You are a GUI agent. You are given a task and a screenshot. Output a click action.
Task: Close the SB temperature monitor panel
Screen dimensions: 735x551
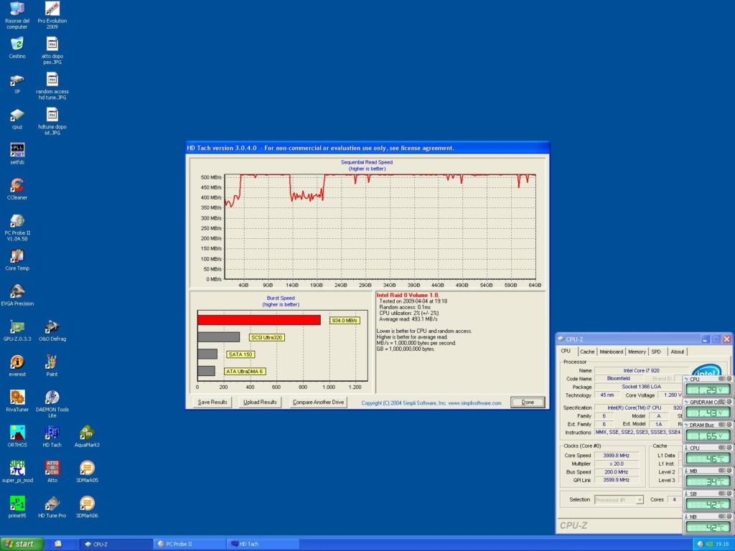coord(729,494)
